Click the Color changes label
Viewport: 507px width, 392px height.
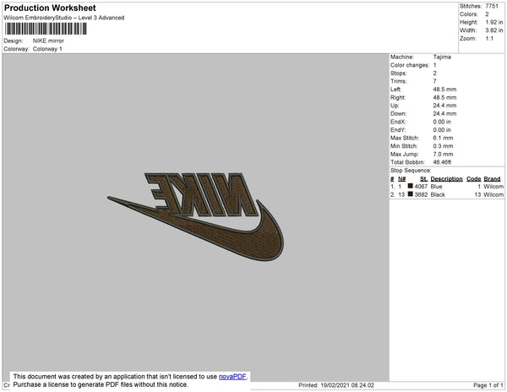pyautogui.click(x=409, y=65)
